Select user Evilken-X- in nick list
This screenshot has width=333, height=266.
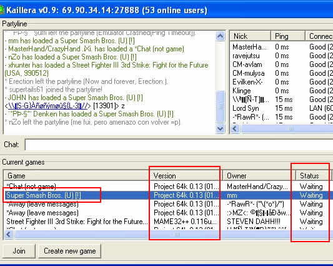[247, 82]
